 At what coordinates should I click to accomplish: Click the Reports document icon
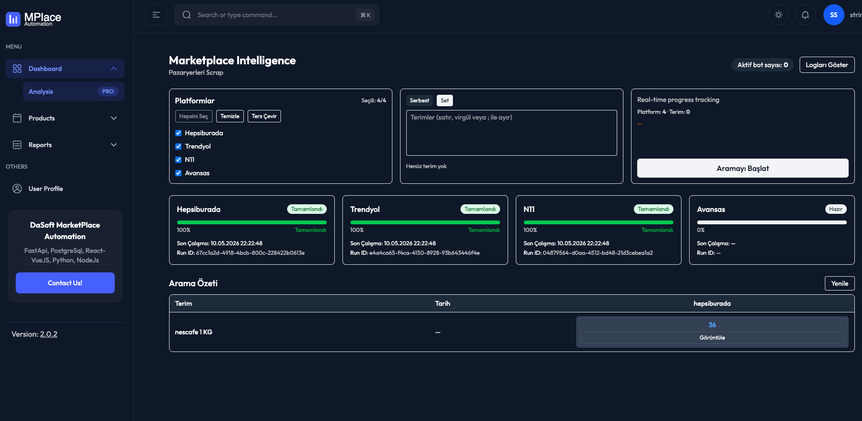point(17,145)
